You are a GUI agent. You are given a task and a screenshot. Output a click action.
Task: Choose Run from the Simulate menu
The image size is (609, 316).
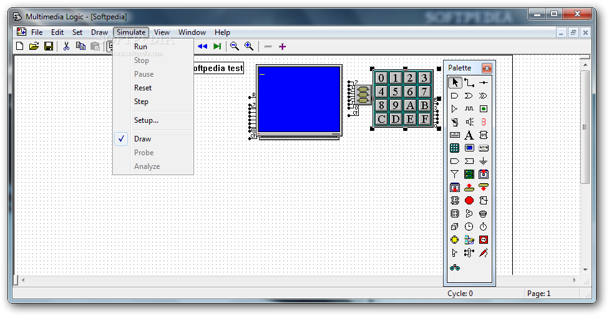pos(153,47)
